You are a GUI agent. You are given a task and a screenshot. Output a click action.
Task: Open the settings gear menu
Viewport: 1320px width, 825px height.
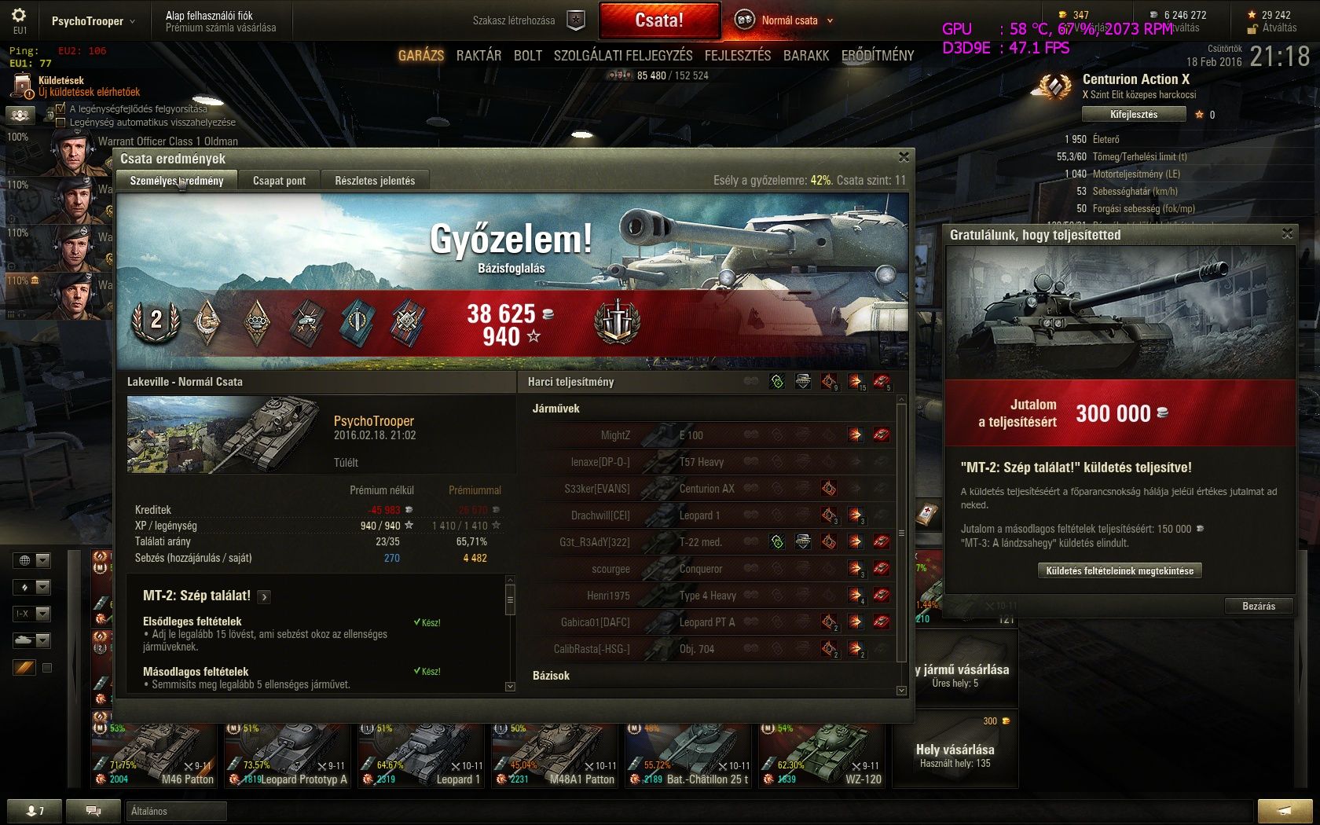19,15
